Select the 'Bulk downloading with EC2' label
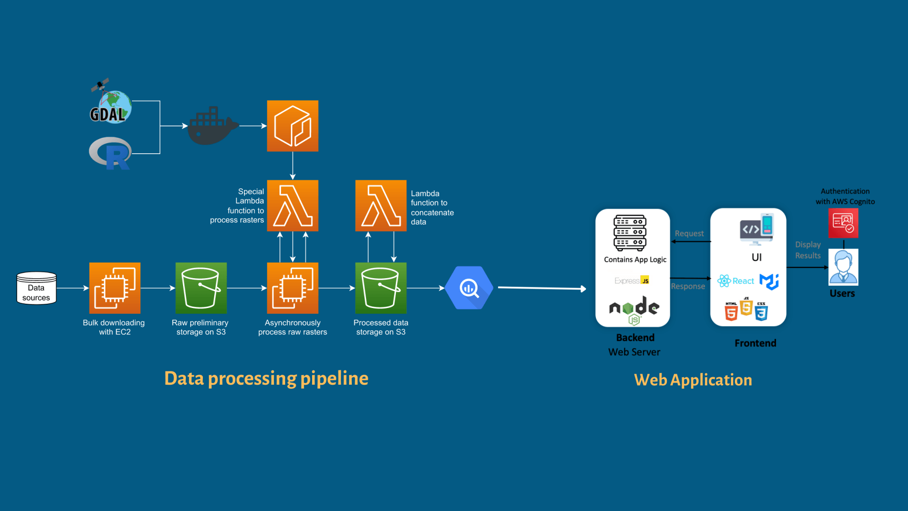The image size is (908, 511). point(114,327)
